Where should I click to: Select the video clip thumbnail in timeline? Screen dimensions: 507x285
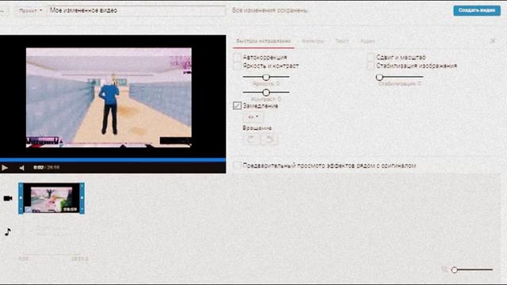tap(51, 199)
